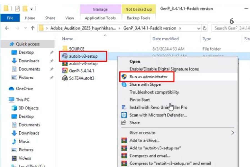Click the Search GenP input field
250x167 pixels.
click(x=231, y=28)
